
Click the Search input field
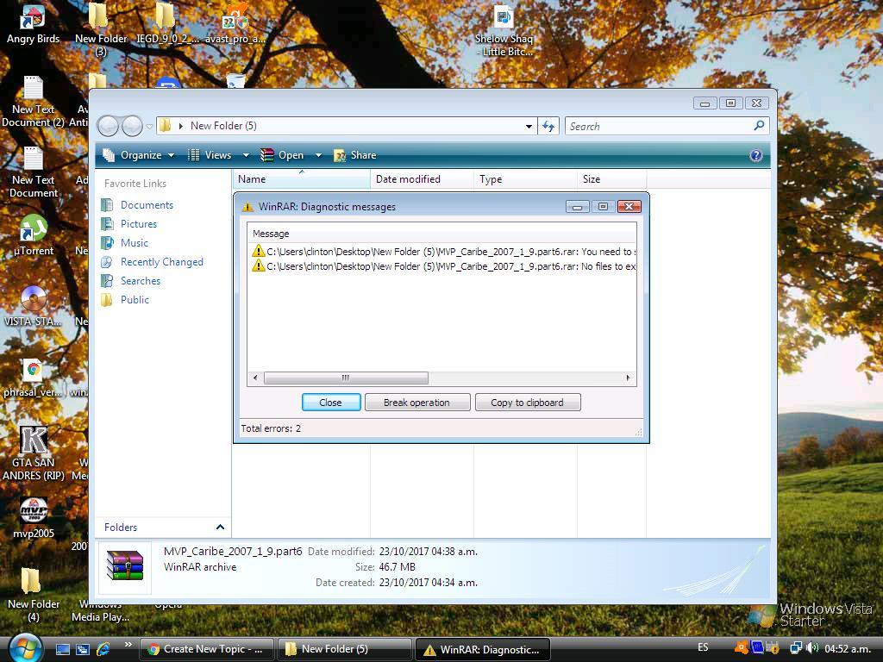pos(660,126)
